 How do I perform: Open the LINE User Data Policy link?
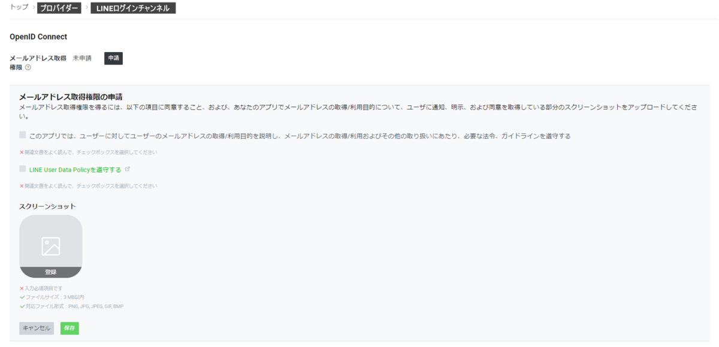[75, 170]
